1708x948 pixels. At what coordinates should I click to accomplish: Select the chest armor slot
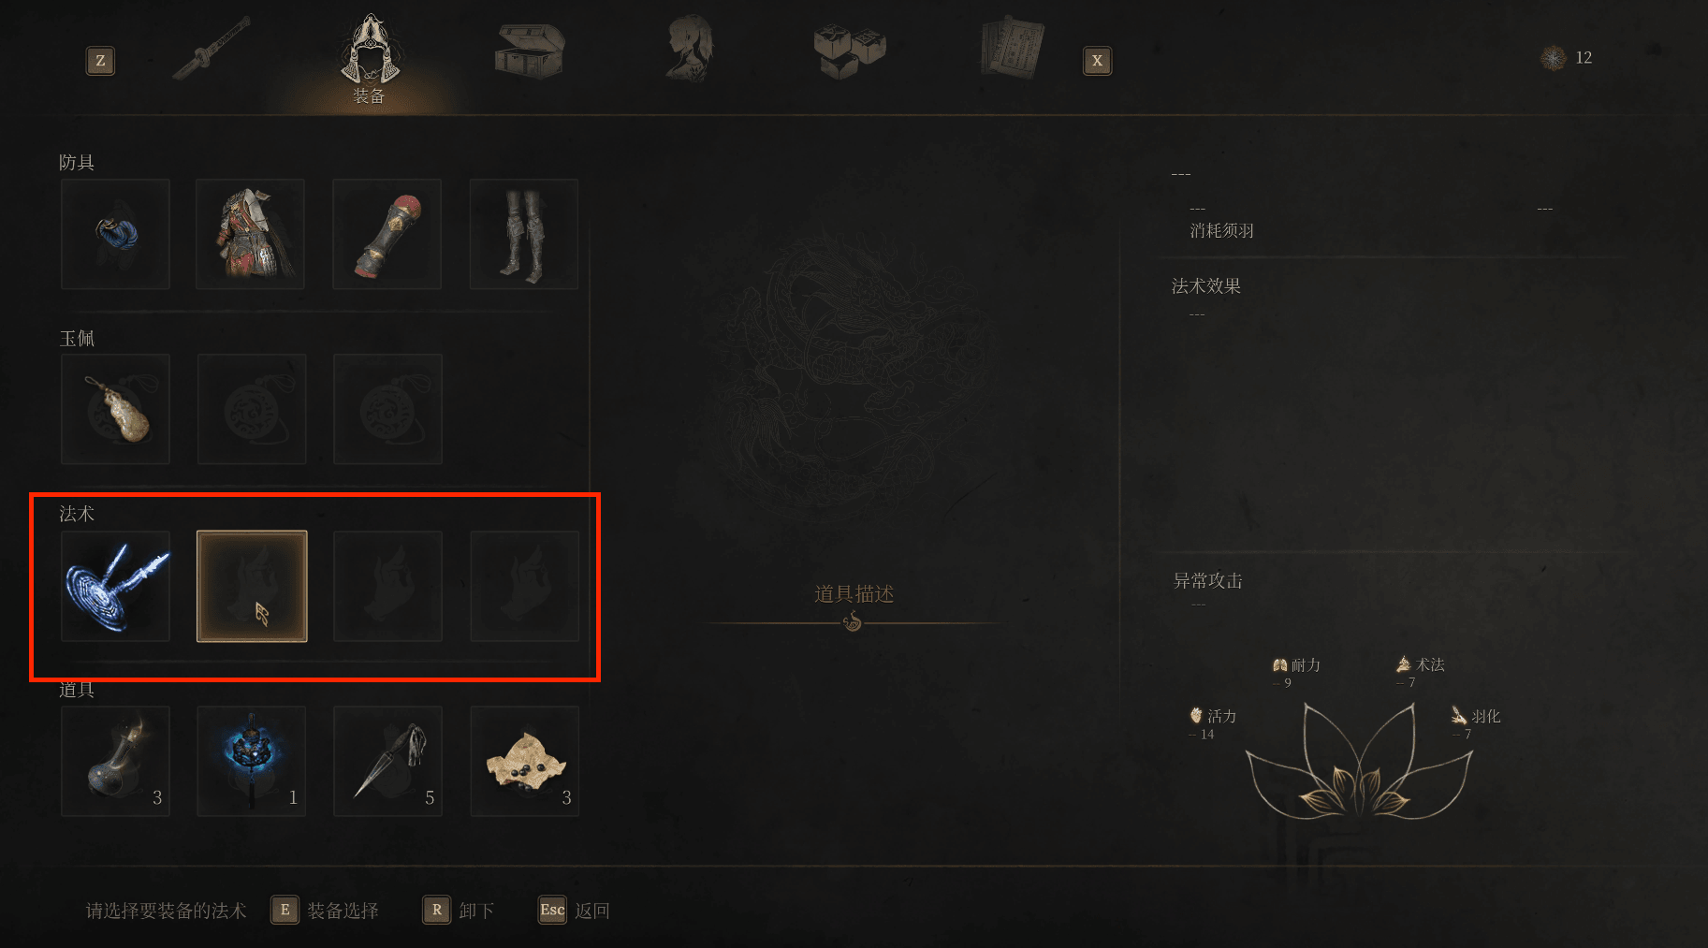tap(251, 234)
